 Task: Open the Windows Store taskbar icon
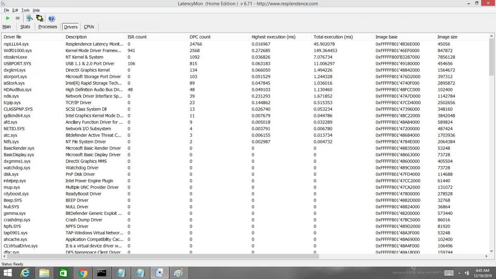(x=63, y=273)
